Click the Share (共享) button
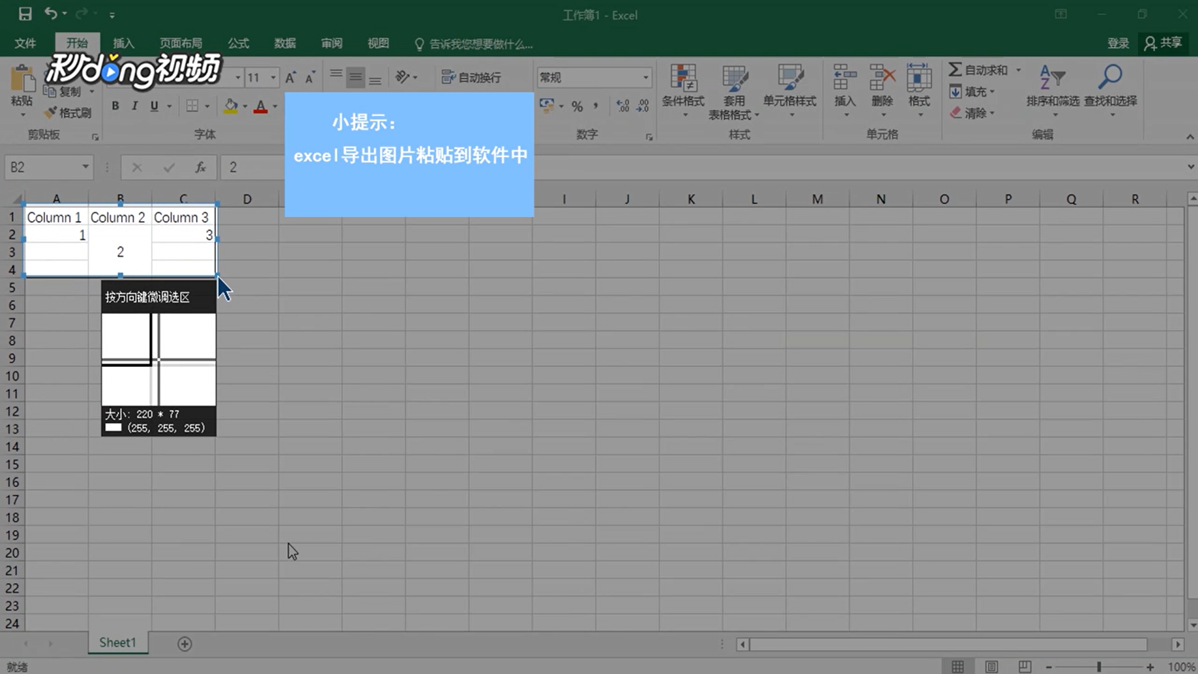This screenshot has width=1198, height=674. (x=1164, y=43)
